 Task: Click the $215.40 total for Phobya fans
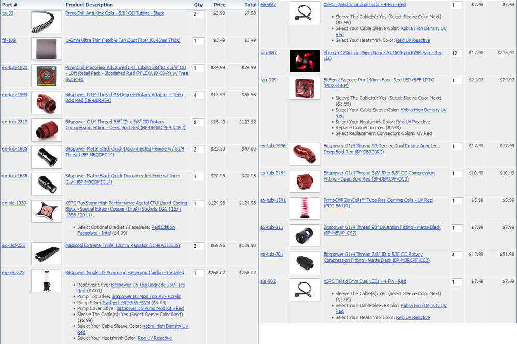tap(506, 53)
